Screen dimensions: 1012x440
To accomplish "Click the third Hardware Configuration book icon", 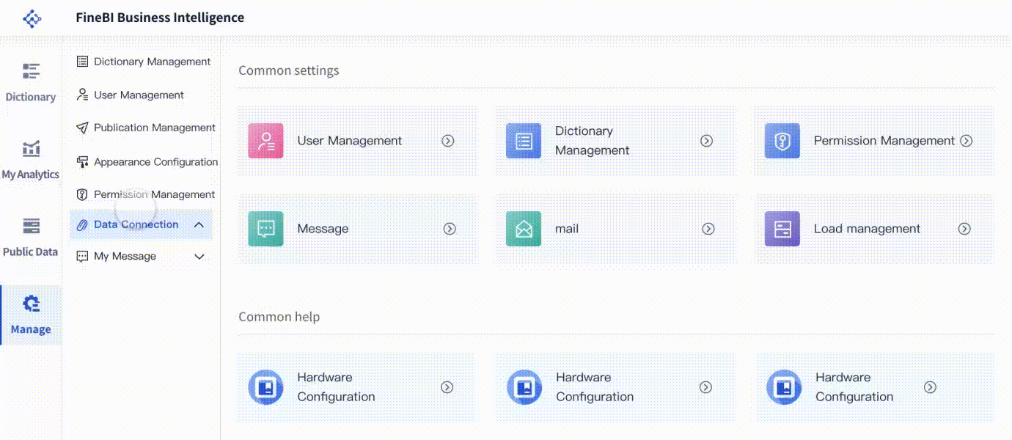I will (x=784, y=387).
